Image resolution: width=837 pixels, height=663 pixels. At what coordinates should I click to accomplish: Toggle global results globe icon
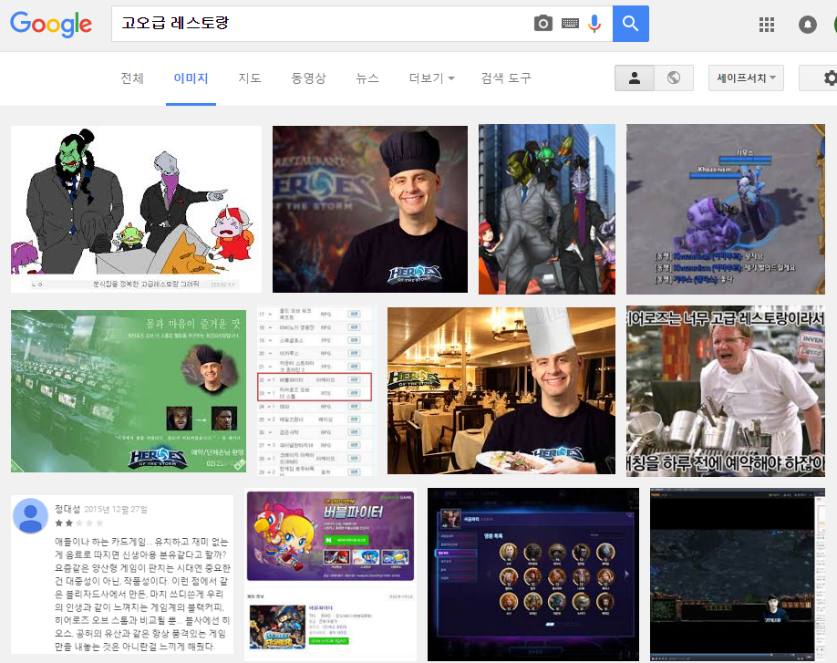674,78
